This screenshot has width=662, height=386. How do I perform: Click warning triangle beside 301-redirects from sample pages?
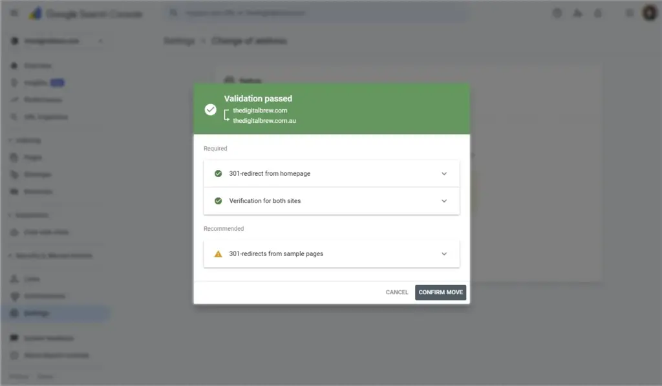pos(218,254)
